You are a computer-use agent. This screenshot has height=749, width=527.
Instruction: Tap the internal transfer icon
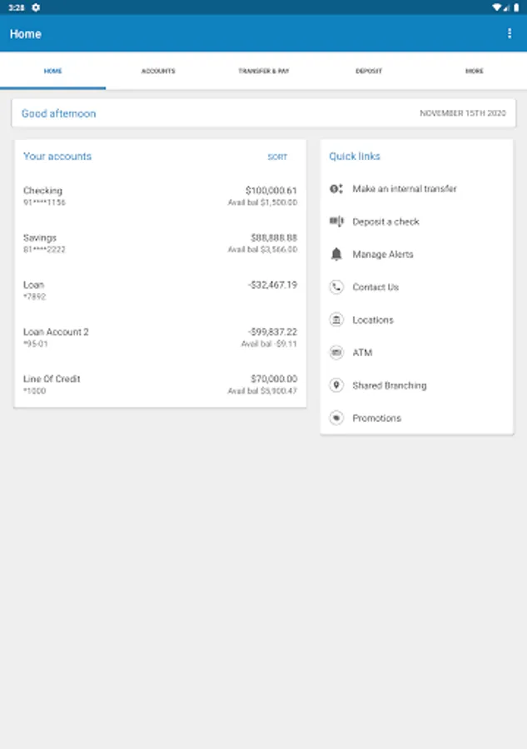[x=336, y=189]
